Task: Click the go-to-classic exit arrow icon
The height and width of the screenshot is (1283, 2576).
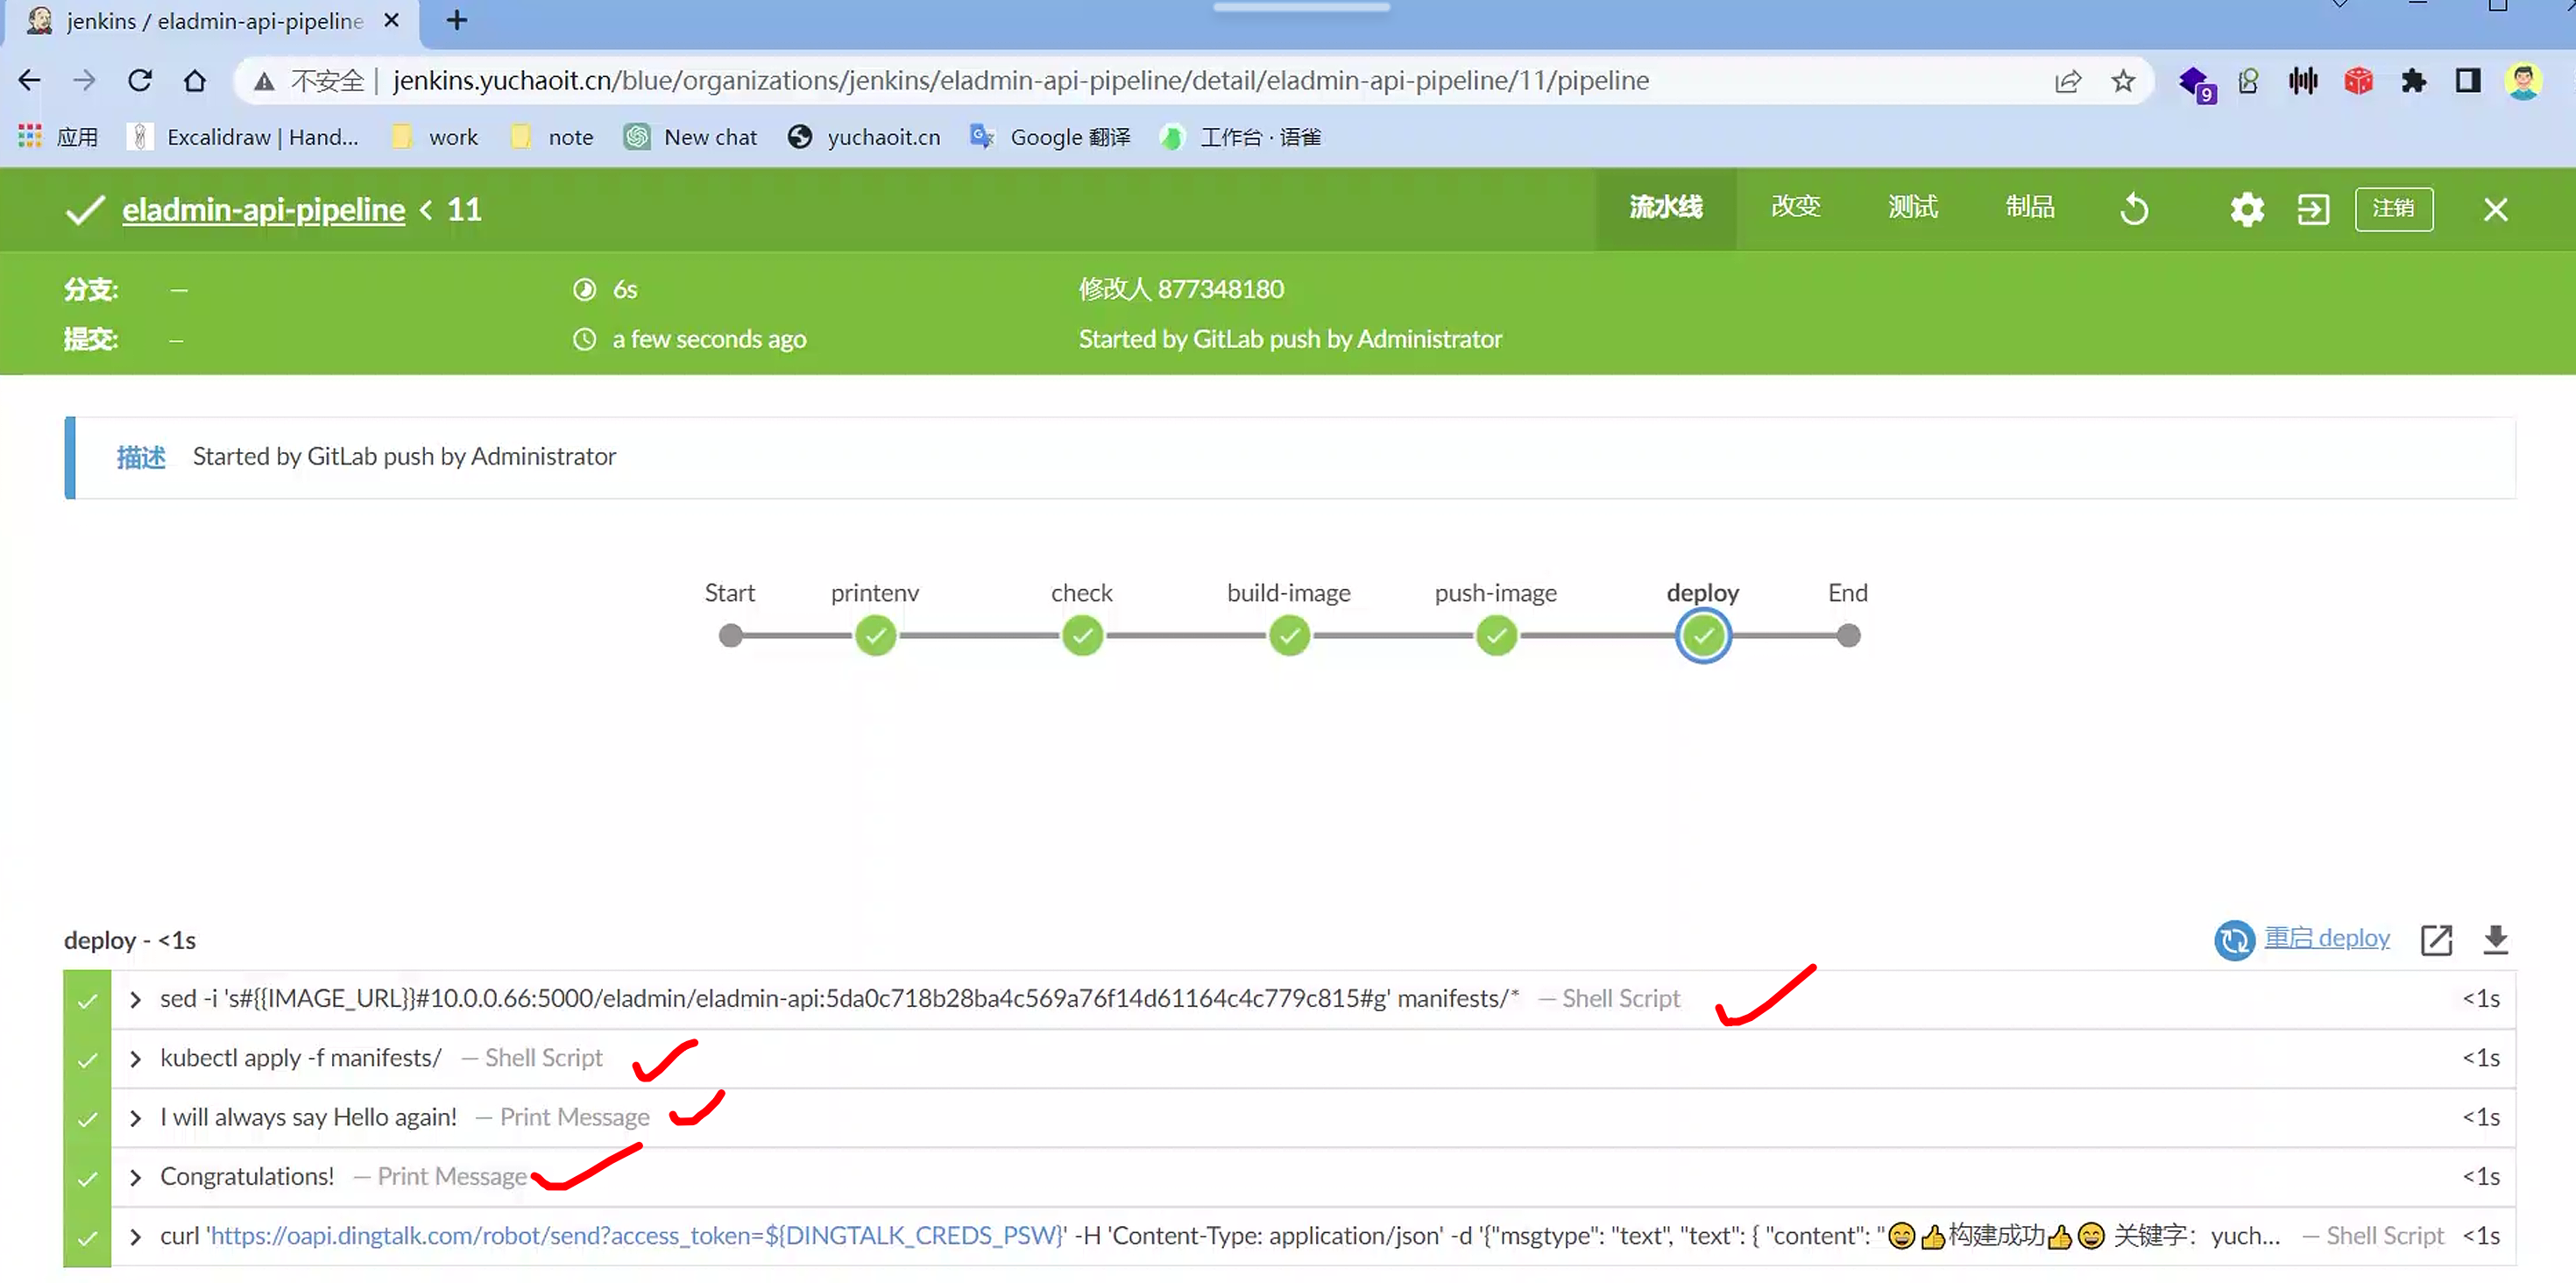Action: 2312,209
